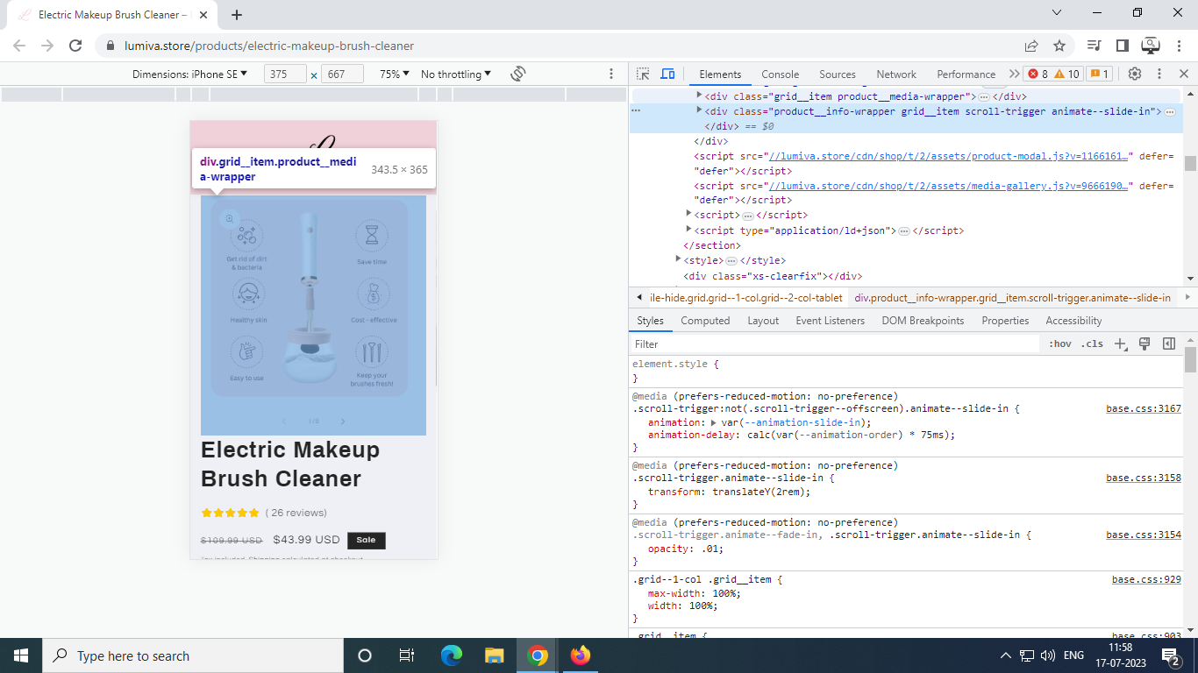The width and height of the screenshot is (1198, 673).
Task: Toggle the device toolbar icon
Action: (x=667, y=74)
